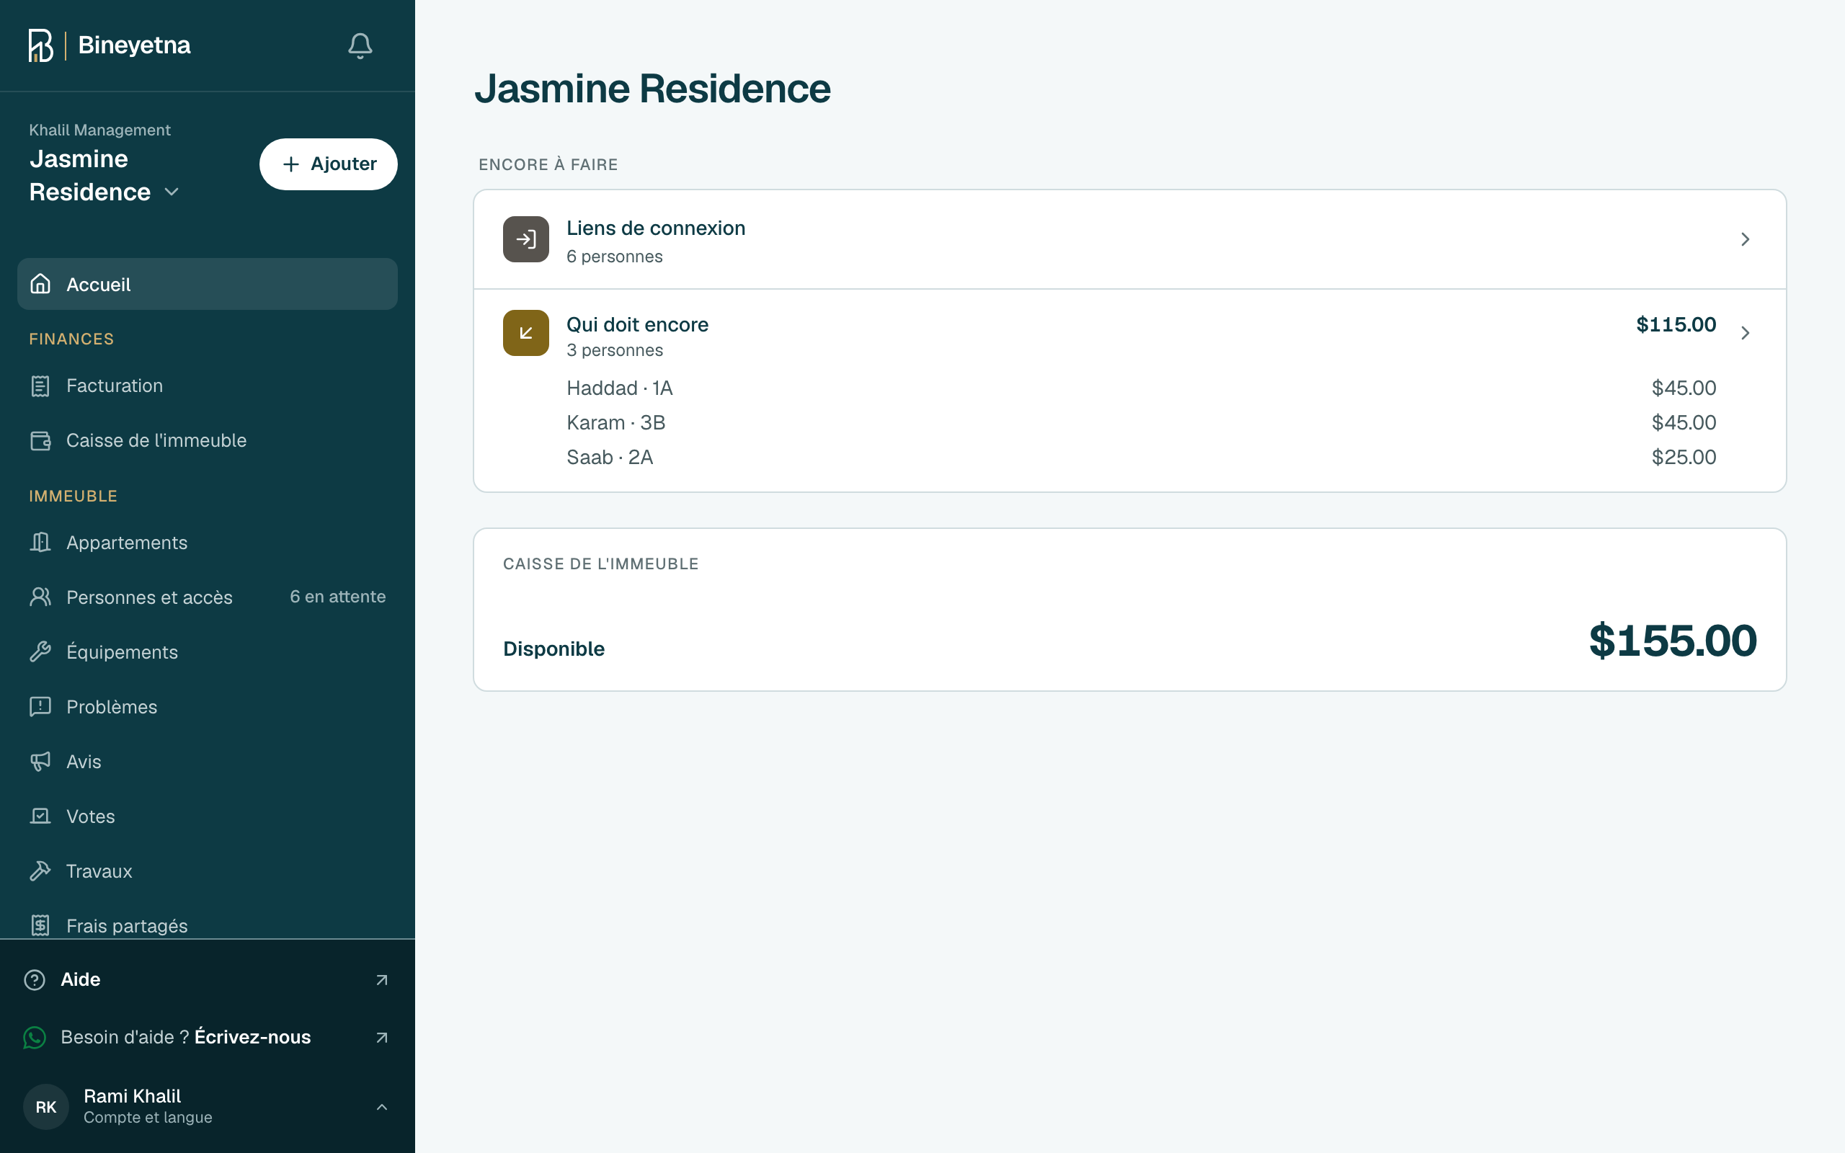Viewport: 1845px width, 1153px height.
Task: Click the Disponible label
Action: tap(553, 649)
